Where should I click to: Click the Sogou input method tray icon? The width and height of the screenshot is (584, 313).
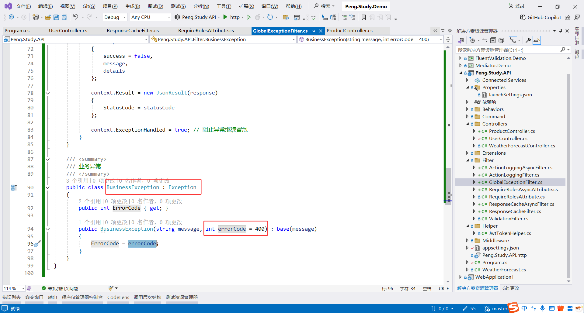tap(513, 307)
